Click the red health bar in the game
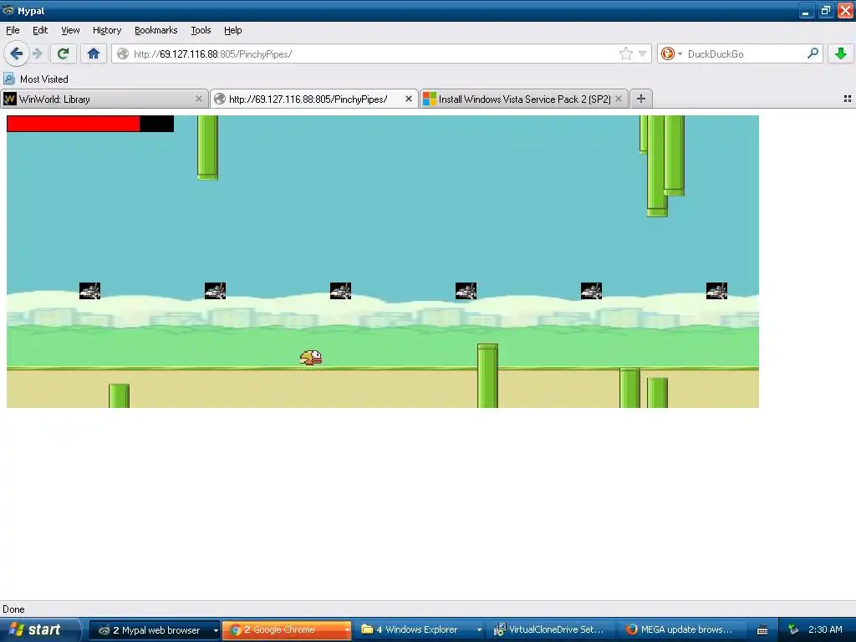The width and height of the screenshot is (856, 642). pos(74,124)
